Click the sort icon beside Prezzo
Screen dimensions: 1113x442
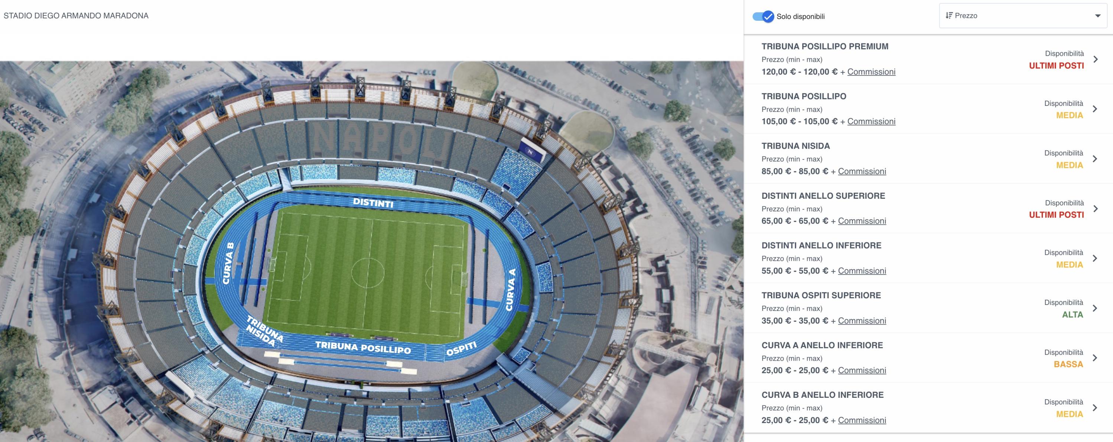[949, 16]
